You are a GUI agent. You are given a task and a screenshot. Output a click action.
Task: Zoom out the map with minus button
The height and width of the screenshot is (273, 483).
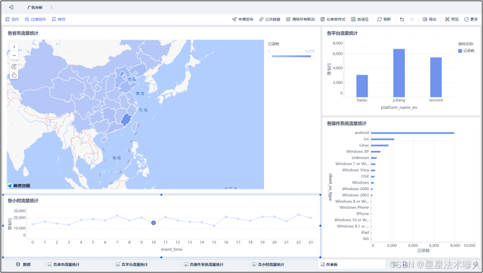(x=14, y=56)
